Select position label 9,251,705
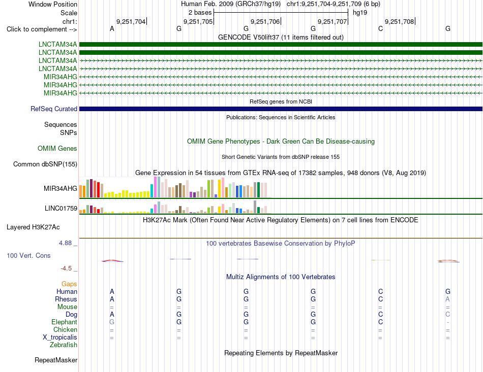This screenshot has width=483, height=372. click(x=198, y=21)
